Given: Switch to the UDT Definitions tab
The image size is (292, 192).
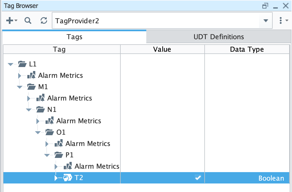Looking at the screenshot, I should tap(219, 37).
